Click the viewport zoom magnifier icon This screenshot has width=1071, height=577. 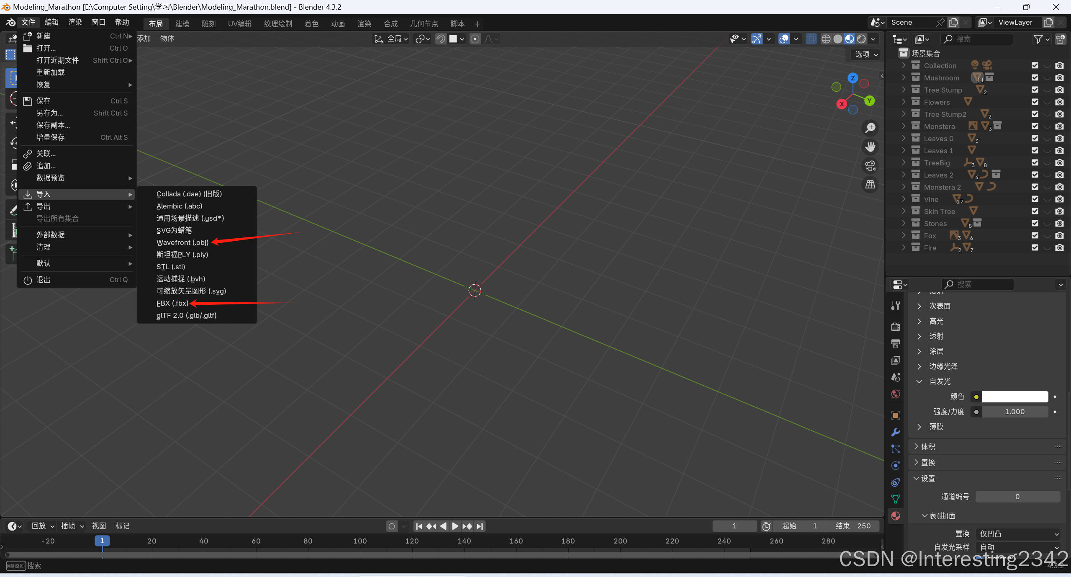(x=870, y=128)
